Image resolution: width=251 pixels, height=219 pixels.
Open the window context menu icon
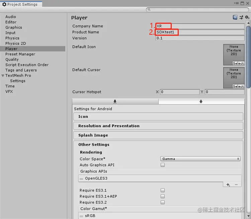tap(236, 3)
